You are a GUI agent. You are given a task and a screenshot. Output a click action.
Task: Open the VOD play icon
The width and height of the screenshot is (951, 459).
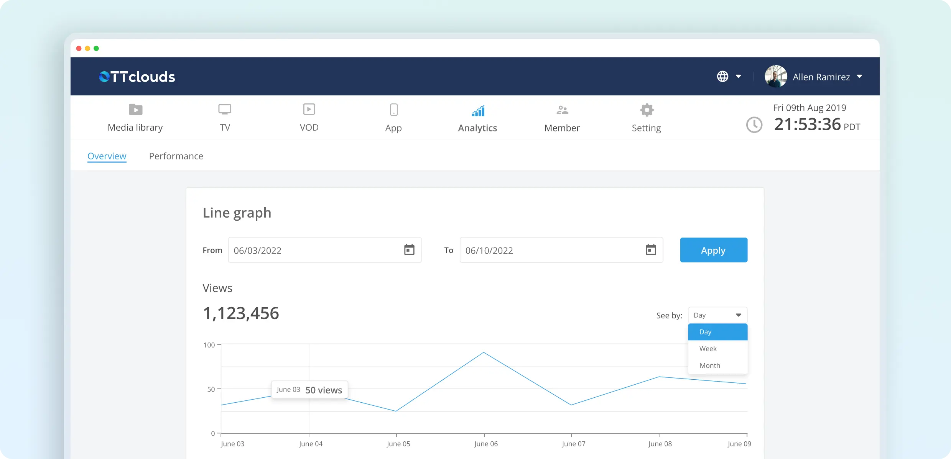tap(309, 109)
